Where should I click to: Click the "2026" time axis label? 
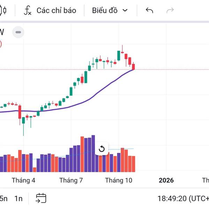click(166, 180)
